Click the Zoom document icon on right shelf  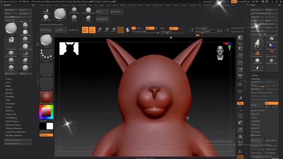pos(240,55)
